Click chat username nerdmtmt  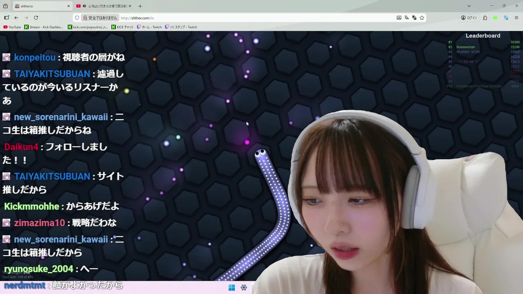25,285
